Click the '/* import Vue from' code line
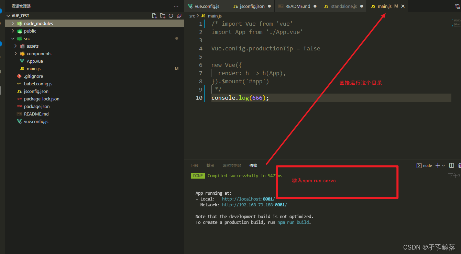Image resolution: width=461 pixels, height=254 pixels. [252, 24]
